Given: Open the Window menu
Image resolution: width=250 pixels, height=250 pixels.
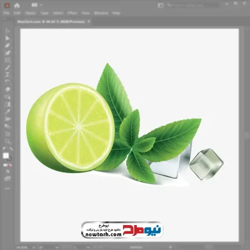Looking at the screenshot, I should click(101, 13).
